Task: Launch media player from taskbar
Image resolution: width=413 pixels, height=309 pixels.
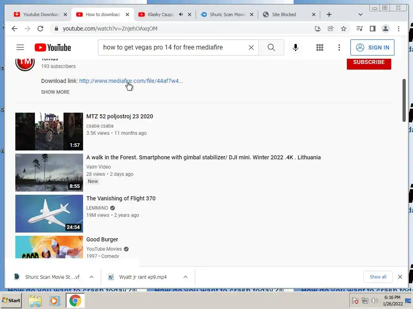Action: [x=55, y=301]
